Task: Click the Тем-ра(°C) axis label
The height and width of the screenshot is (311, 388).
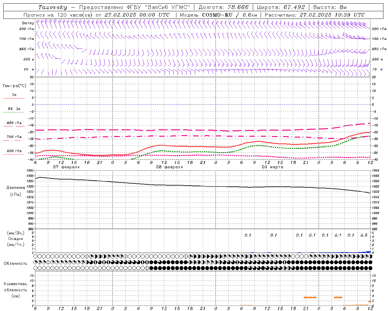Action: (14, 86)
